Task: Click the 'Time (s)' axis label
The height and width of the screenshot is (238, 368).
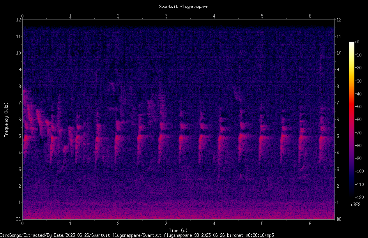Action: click(x=178, y=231)
